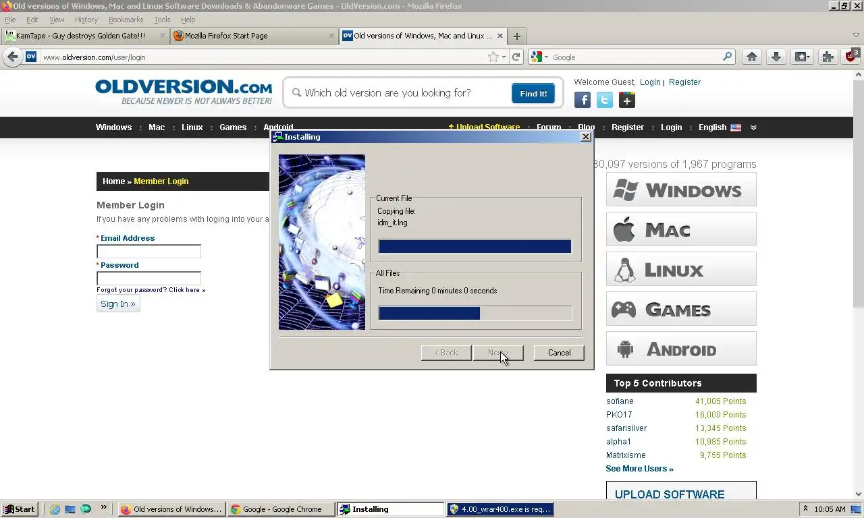864x518 pixels.
Task: Close the KamTape tab
Action: (x=163, y=36)
